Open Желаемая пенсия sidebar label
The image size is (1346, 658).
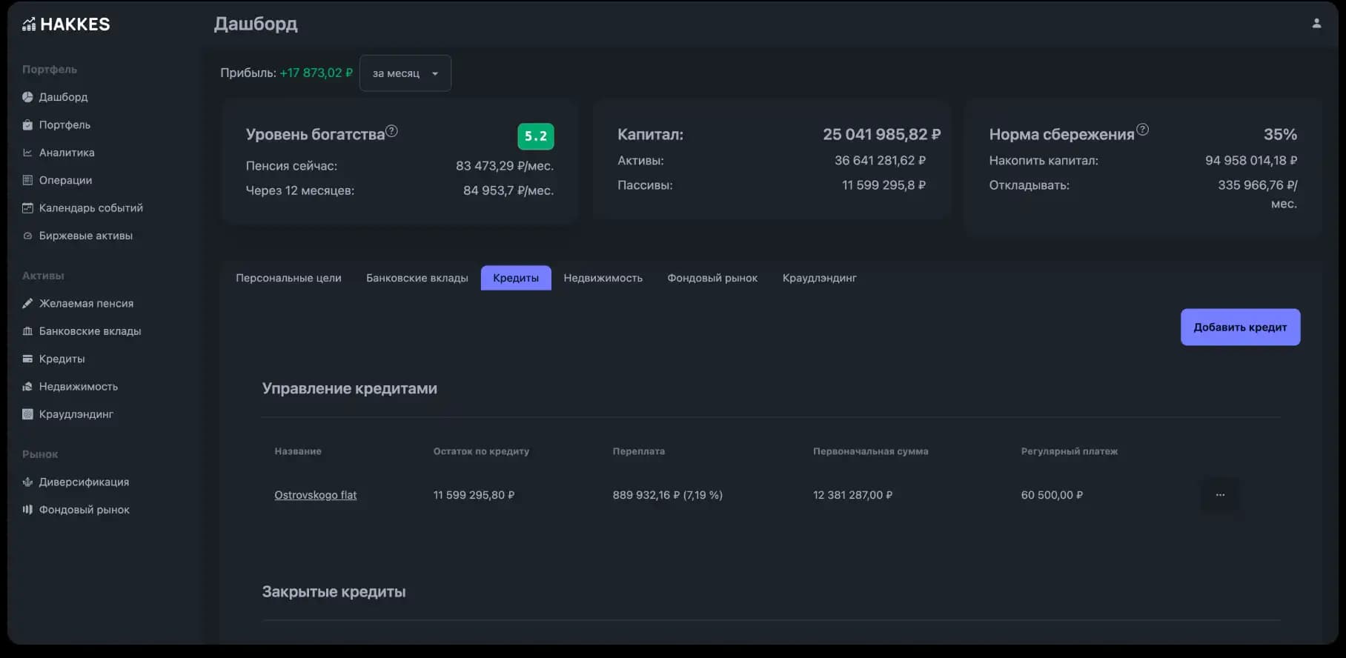[x=86, y=303]
